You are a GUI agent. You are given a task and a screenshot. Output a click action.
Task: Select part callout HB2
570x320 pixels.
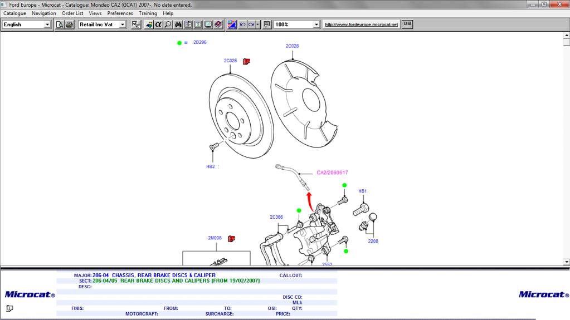click(x=211, y=167)
